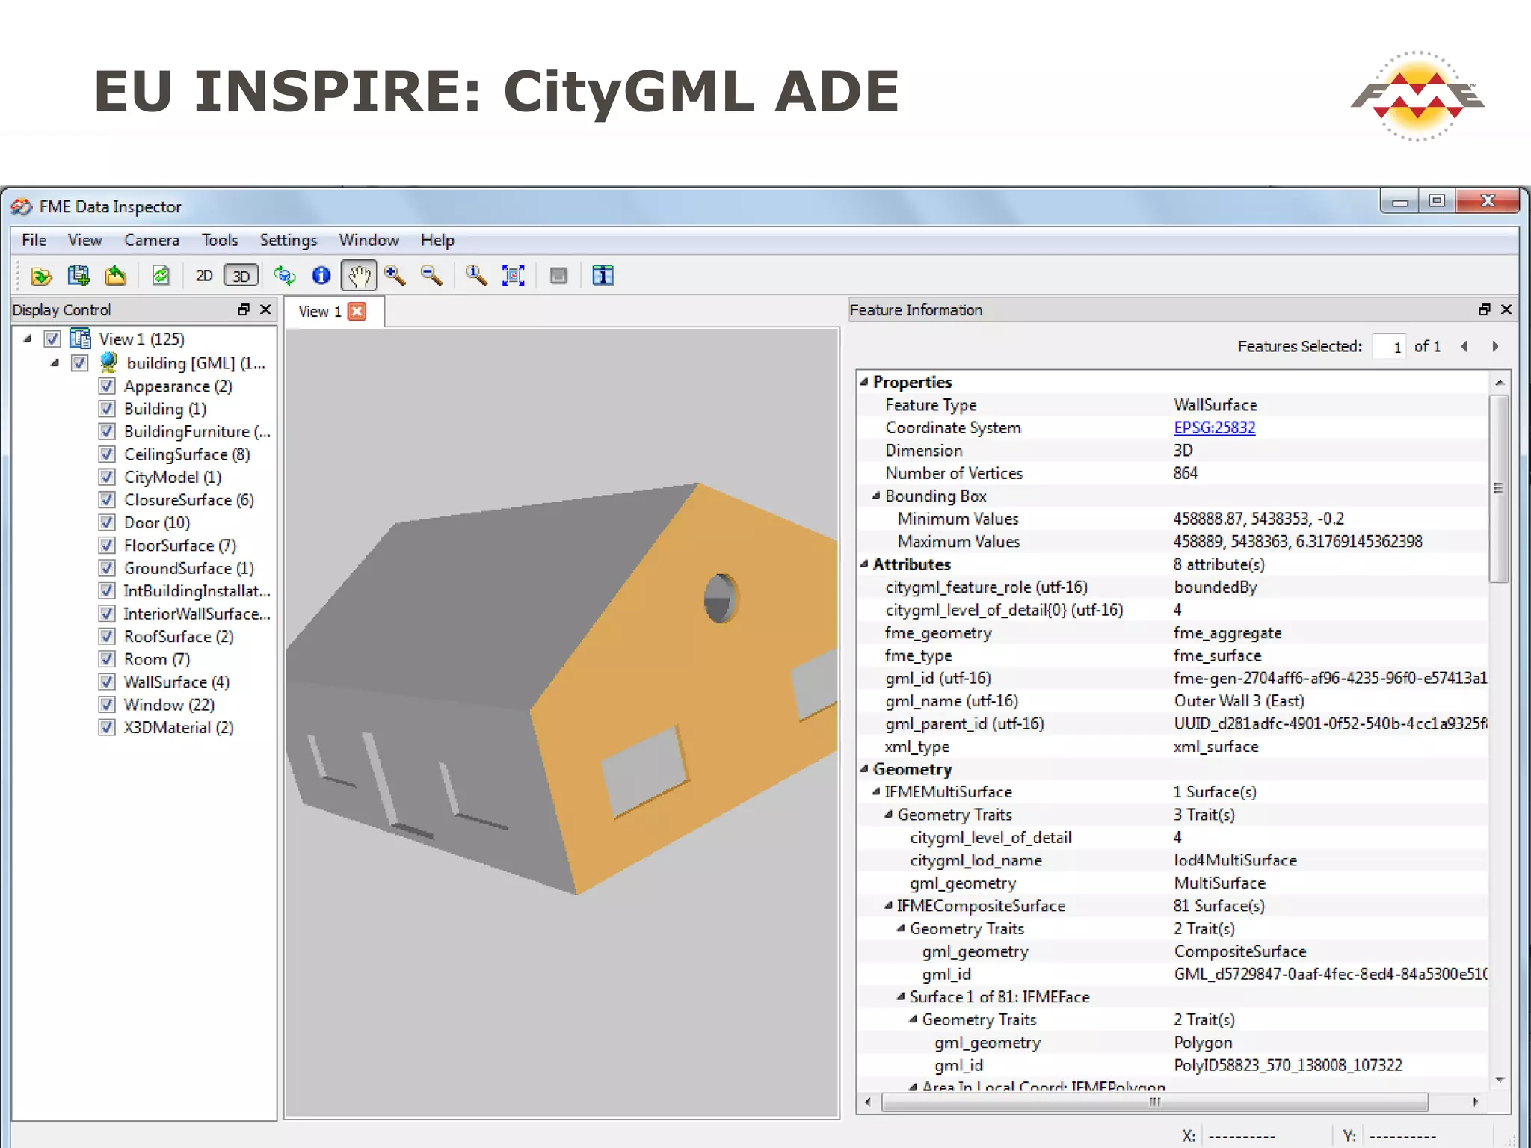Select the Pan hand tool
This screenshot has height=1148, width=1531.
(359, 276)
